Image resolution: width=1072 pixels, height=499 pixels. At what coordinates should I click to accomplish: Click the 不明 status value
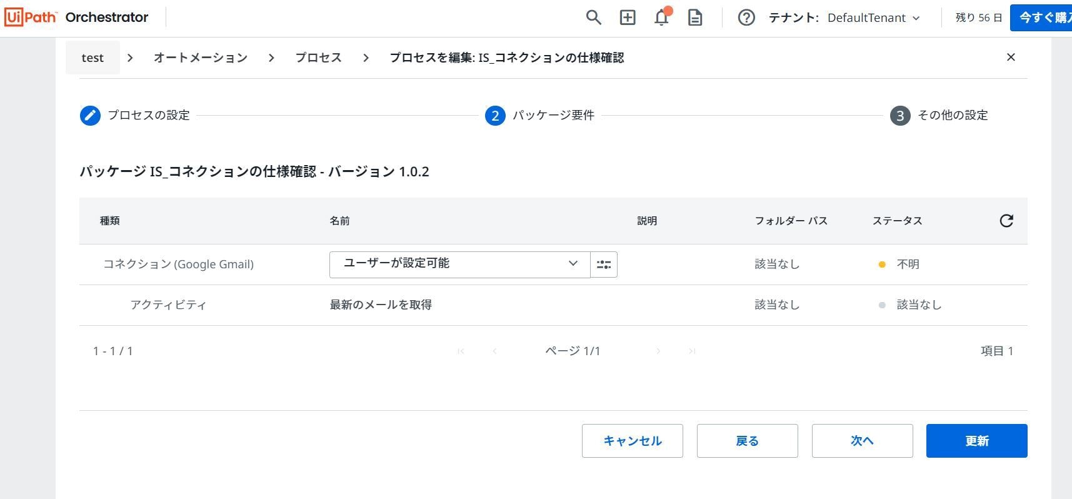[908, 265]
